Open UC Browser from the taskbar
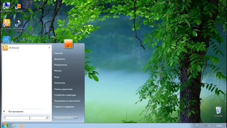The height and width of the screenshot is (128, 227). pyautogui.click(x=21, y=126)
